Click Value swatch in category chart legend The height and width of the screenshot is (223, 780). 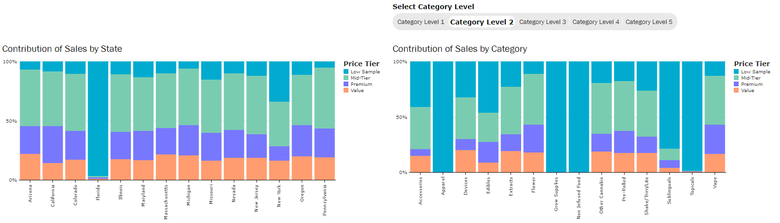736,91
